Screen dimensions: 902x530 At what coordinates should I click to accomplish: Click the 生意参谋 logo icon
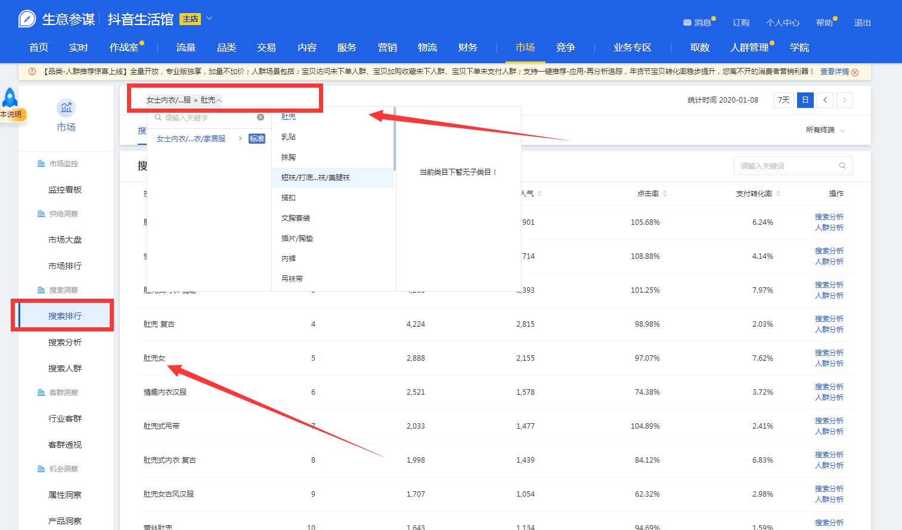pos(27,19)
